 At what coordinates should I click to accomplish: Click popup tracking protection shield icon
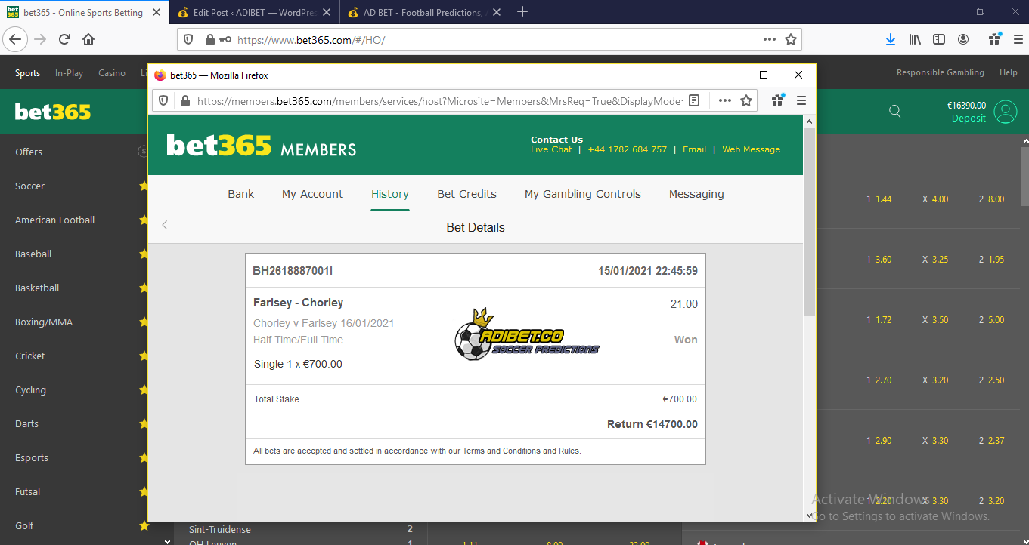click(165, 100)
